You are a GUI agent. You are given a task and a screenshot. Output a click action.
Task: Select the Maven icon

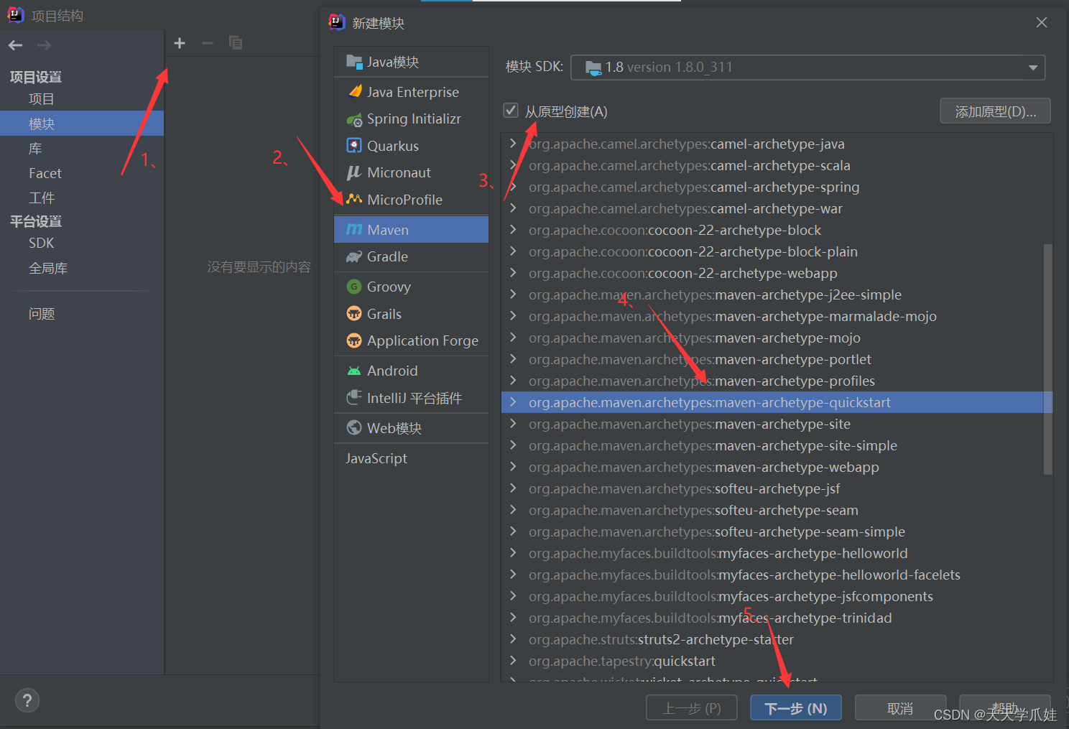pos(354,229)
